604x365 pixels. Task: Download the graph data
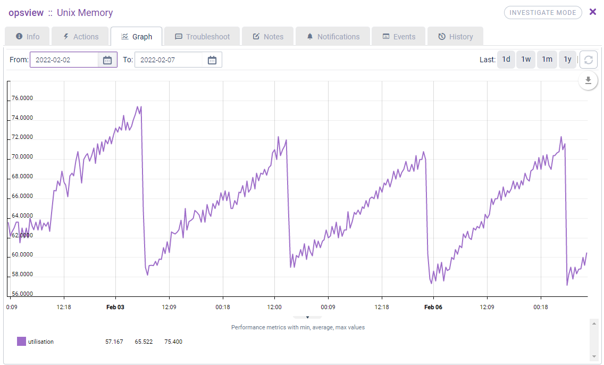588,80
